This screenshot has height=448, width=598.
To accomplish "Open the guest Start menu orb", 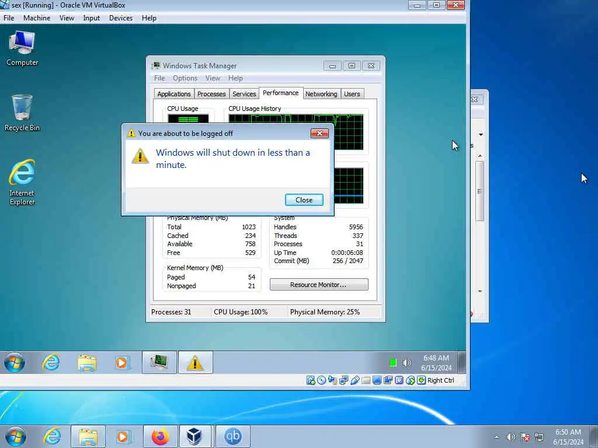I will 15,362.
